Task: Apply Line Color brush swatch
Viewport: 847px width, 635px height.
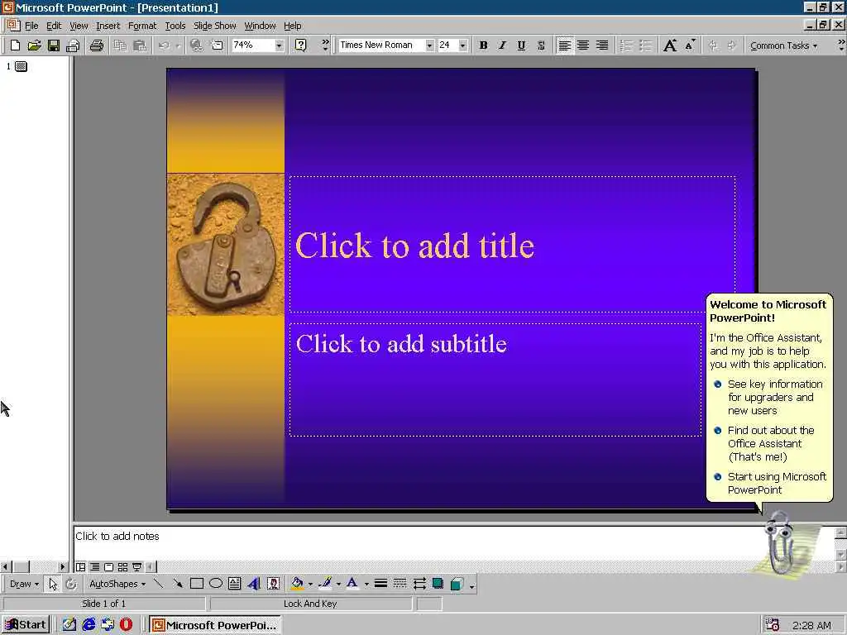Action: click(324, 583)
